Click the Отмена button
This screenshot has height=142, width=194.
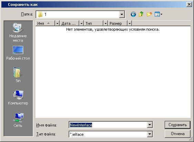click(x=177, y=134)
